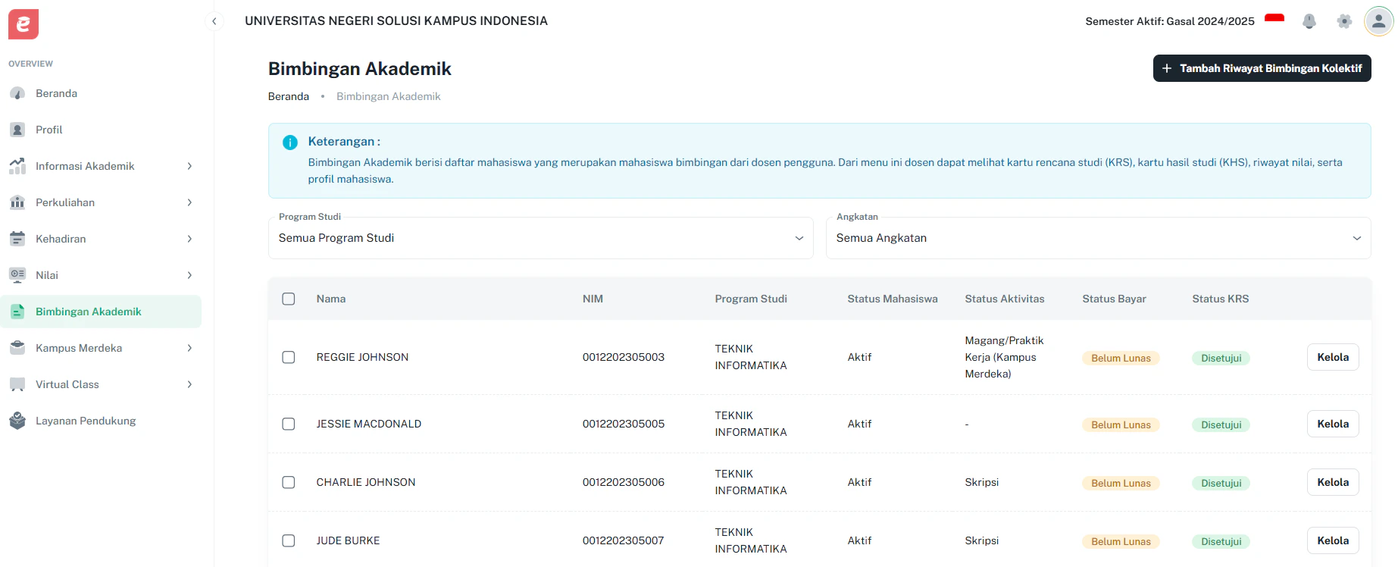Click the Profil person icon
The image size is (1398, 567).
click(17, 130)
